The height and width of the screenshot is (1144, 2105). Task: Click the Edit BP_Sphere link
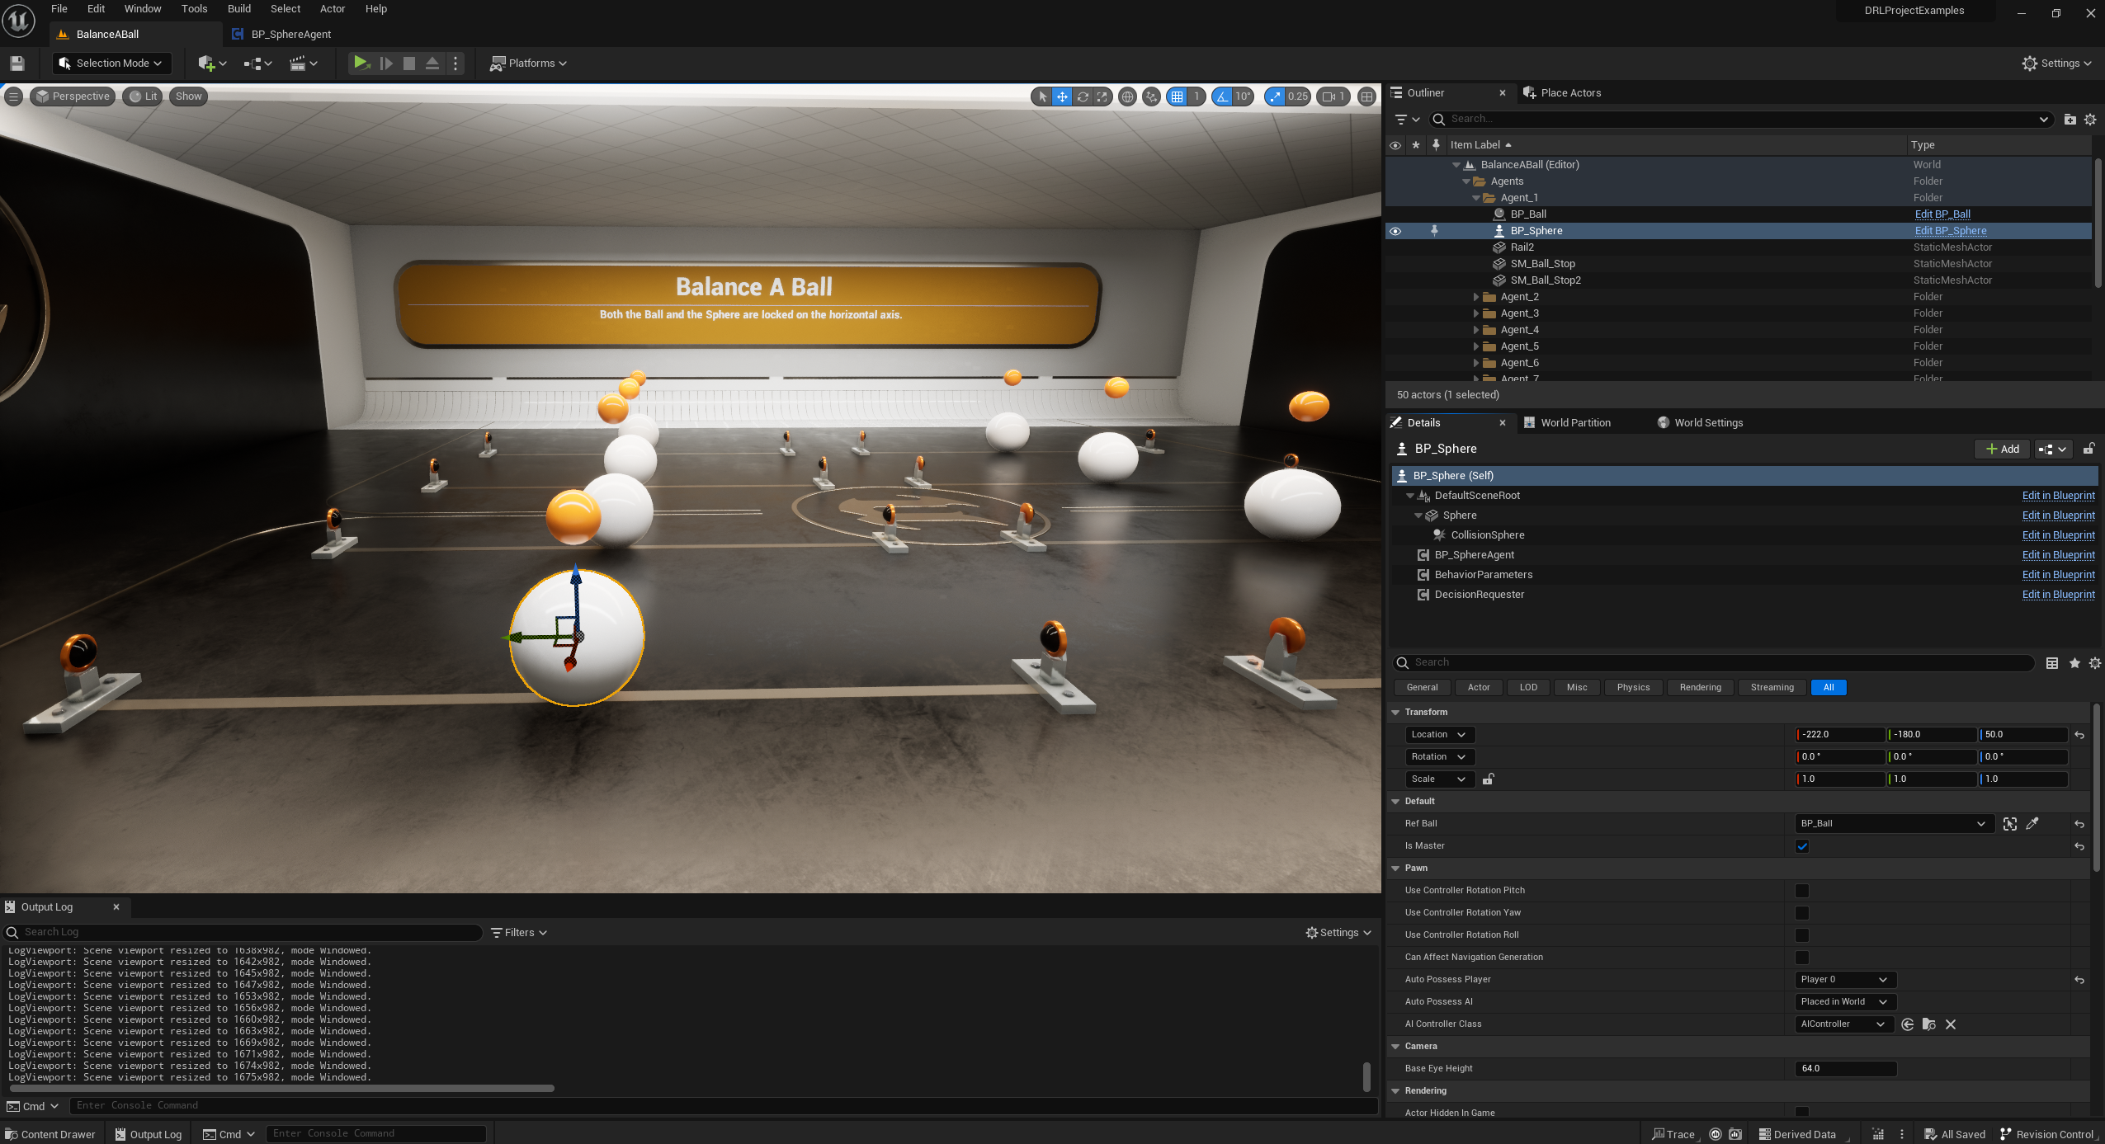(1951, 232)
